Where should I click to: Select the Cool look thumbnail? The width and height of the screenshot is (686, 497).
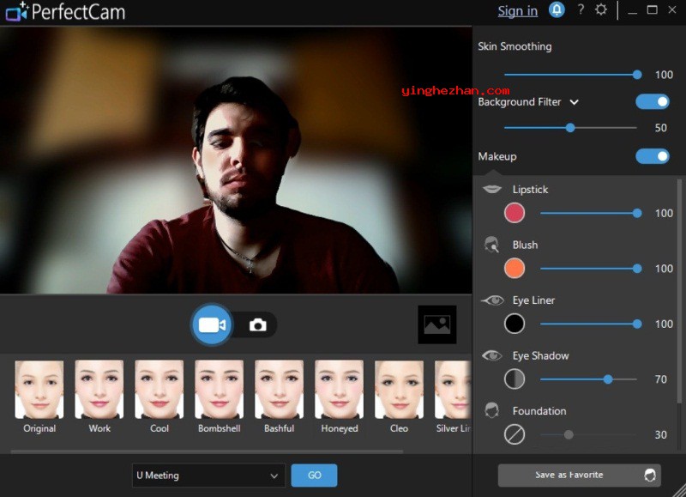[x=159, y=390]
